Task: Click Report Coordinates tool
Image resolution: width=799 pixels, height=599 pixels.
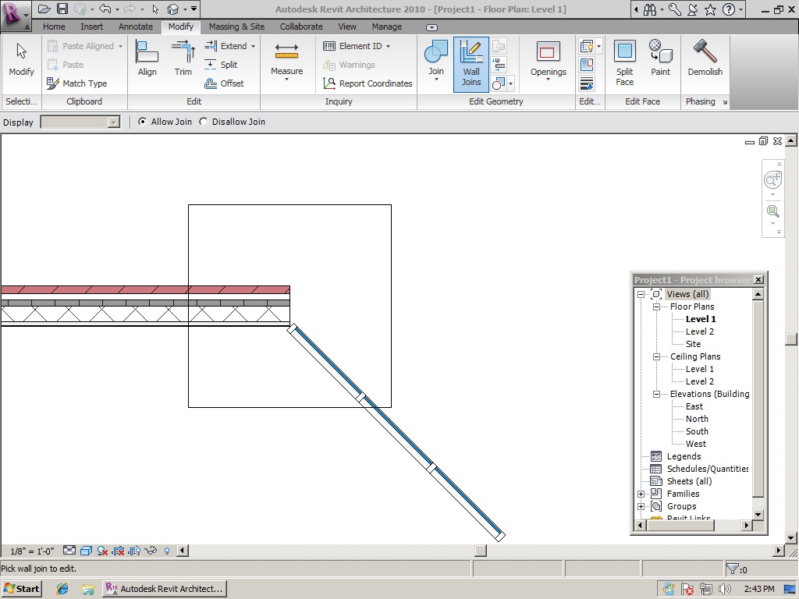Action: pyautogui.click(x=368, y=83)
